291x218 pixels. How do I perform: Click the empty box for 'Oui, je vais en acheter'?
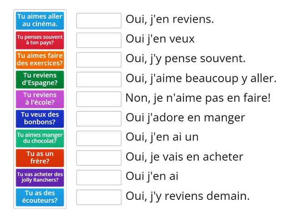tap(99, 158)
